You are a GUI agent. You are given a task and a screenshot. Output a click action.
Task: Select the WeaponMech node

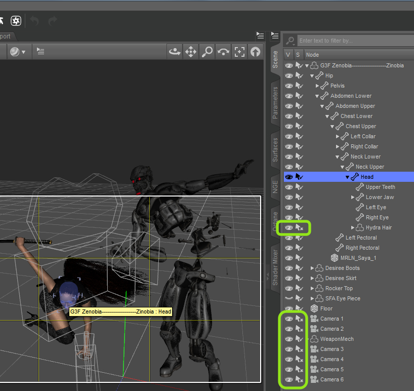click(x=337, y=339)
